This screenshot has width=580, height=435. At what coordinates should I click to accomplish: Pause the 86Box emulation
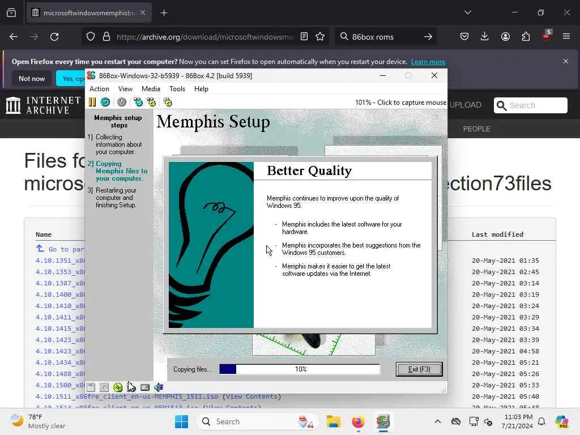click(x=92, y=102)
